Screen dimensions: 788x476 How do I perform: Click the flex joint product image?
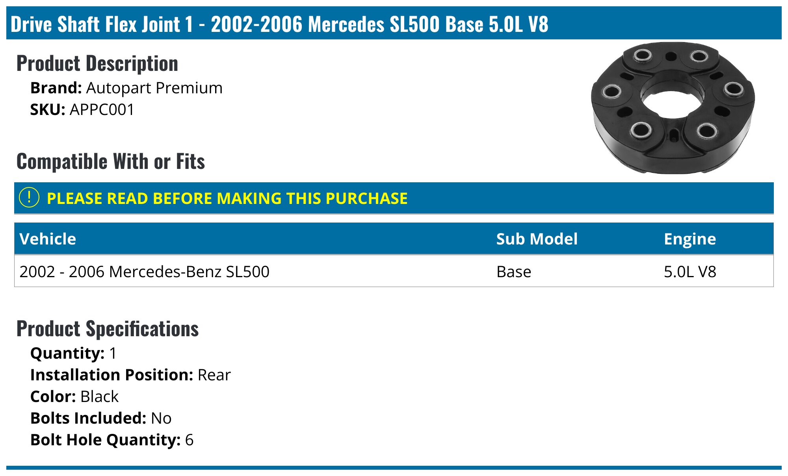(673, 107)
